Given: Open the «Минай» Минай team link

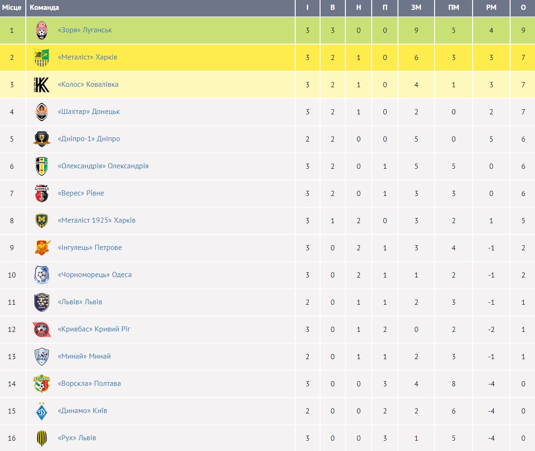Looking at the screenshot, I should (84, 356).
